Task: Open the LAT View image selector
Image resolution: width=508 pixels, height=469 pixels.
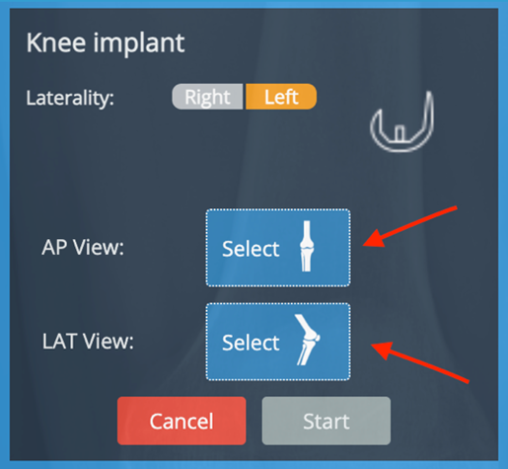Action: [x=278, y=342]
